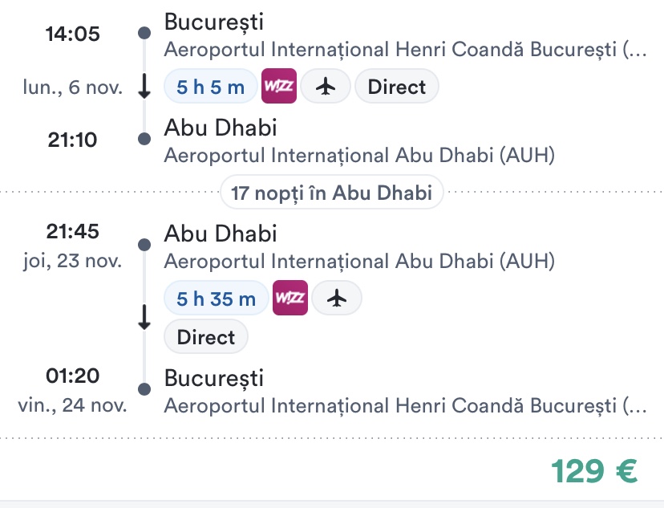Image resolution: width=664 pixels, height=508 pixels.
Task: Click the outbound arrival city Abu Dhabi
Action: (221, 128)
